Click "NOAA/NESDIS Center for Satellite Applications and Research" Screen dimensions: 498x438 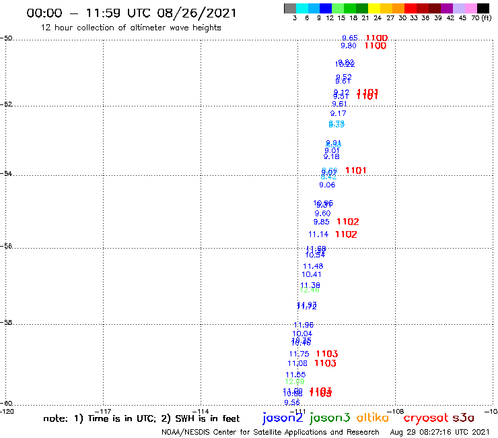[271, 433]
